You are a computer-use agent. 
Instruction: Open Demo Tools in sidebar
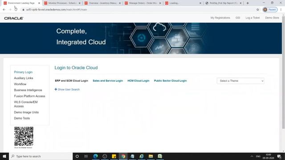(x=22, y=118)
